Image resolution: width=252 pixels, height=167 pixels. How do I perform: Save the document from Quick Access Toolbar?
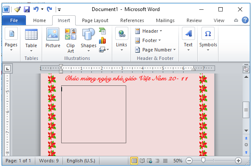pos(27,9)
